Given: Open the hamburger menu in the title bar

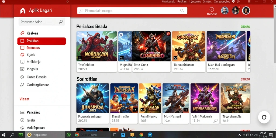Looking at the screenshot, I should (249, 2).
